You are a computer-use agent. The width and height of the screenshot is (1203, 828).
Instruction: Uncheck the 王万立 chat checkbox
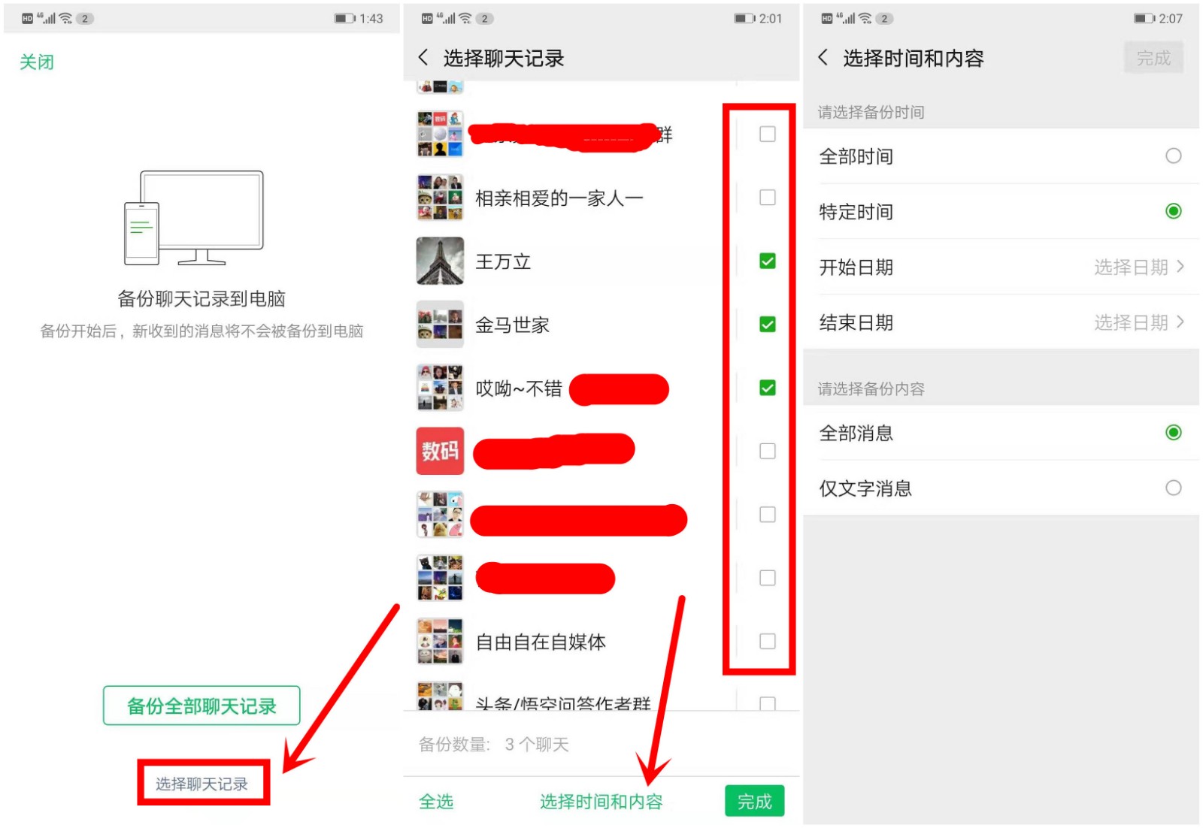point(767,261)
